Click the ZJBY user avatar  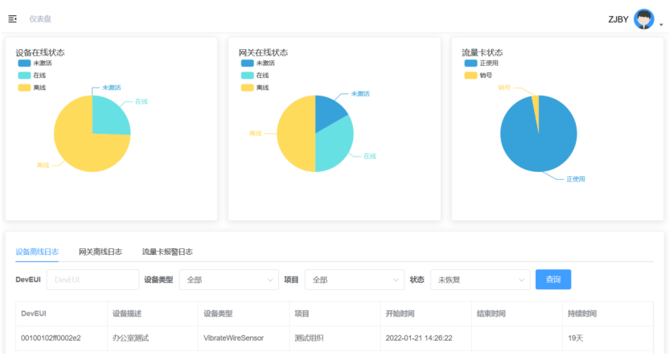[643, 19]
